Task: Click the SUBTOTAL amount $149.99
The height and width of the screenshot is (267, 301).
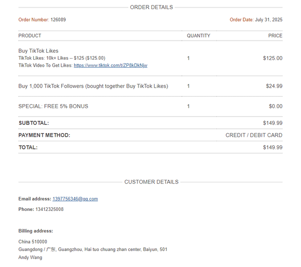Action: click(272, 123)
